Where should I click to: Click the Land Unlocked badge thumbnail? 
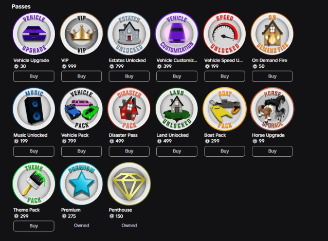click(x=177, y=109)
